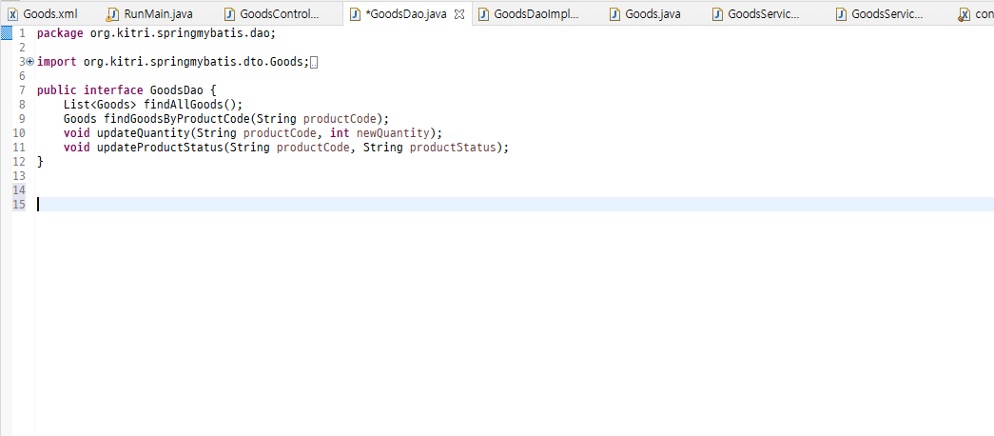This screenshot has width=994, height=436.
Task: Click the "GoodsDao" interface name on line 7
Action: [176, 90]
